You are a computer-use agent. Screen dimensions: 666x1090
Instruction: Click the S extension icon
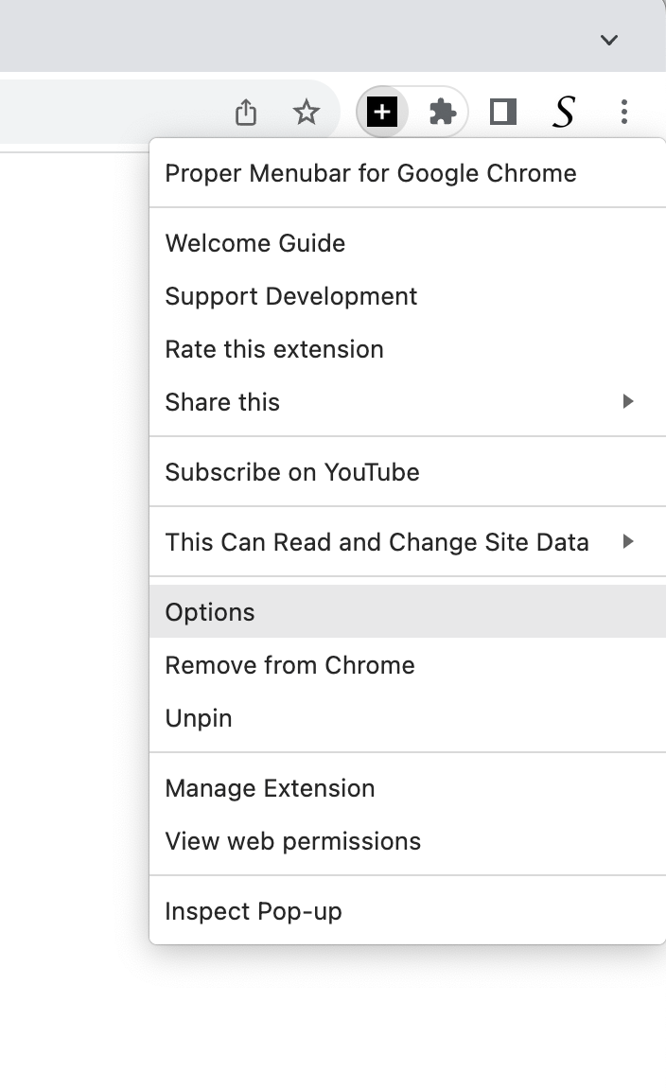tap(563, 112)
